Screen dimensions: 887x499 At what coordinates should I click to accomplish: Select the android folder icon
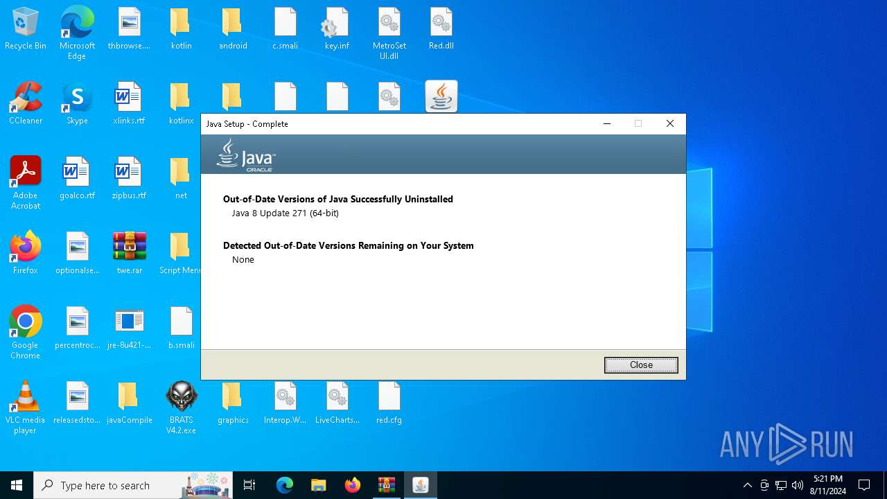point(233,29)
